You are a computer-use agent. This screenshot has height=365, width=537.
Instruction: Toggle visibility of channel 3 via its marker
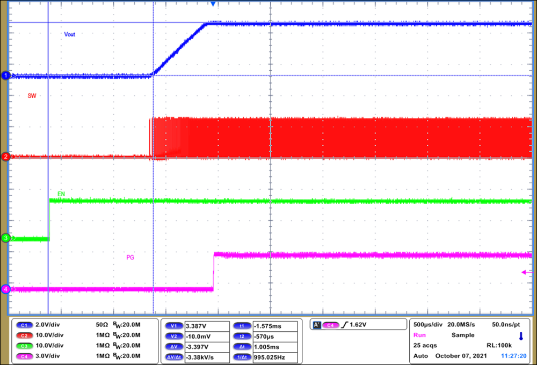tap(4, 239)
